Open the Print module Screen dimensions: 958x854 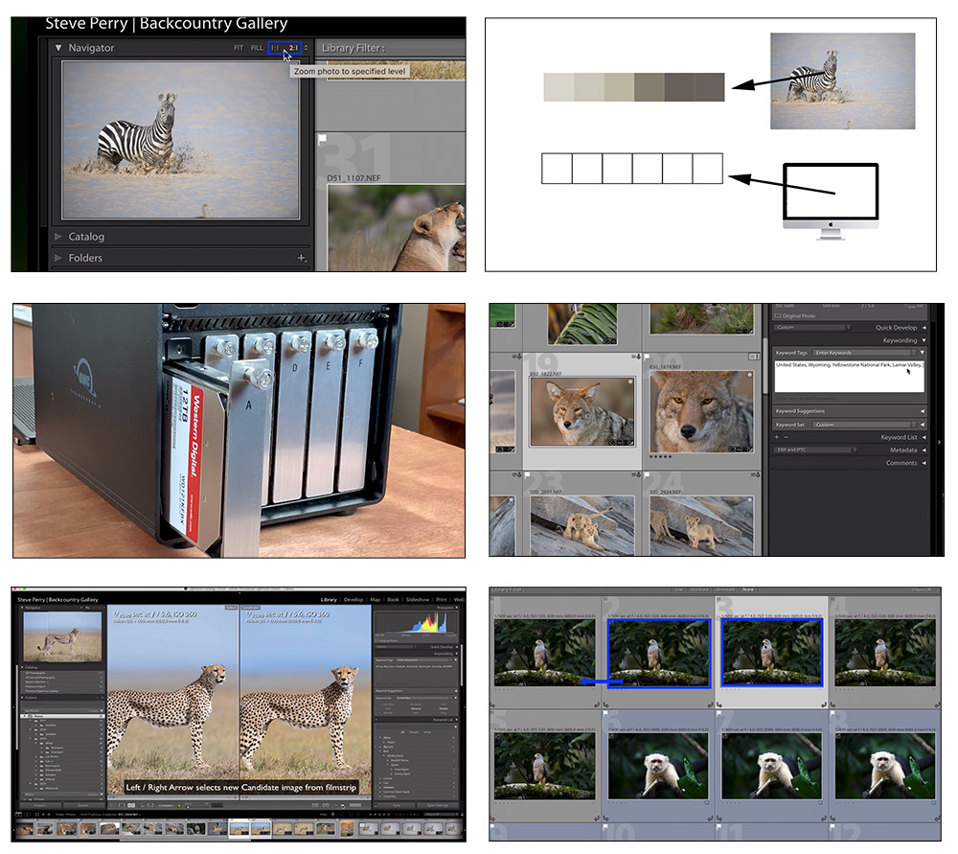[441, 600]
